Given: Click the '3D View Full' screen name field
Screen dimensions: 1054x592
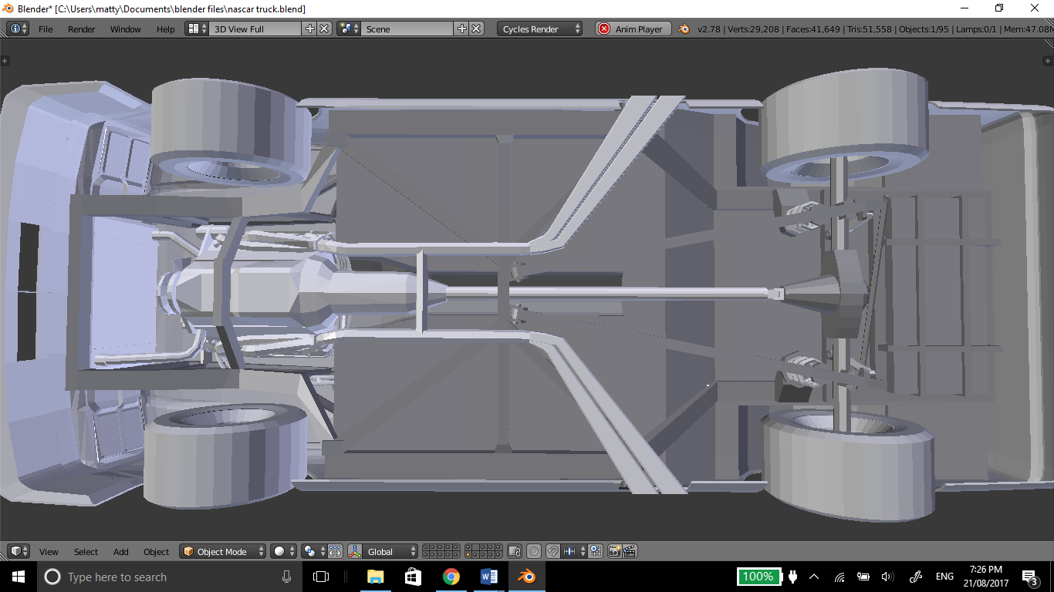Looking at the screenshot, I should click(x=255, y=29).
